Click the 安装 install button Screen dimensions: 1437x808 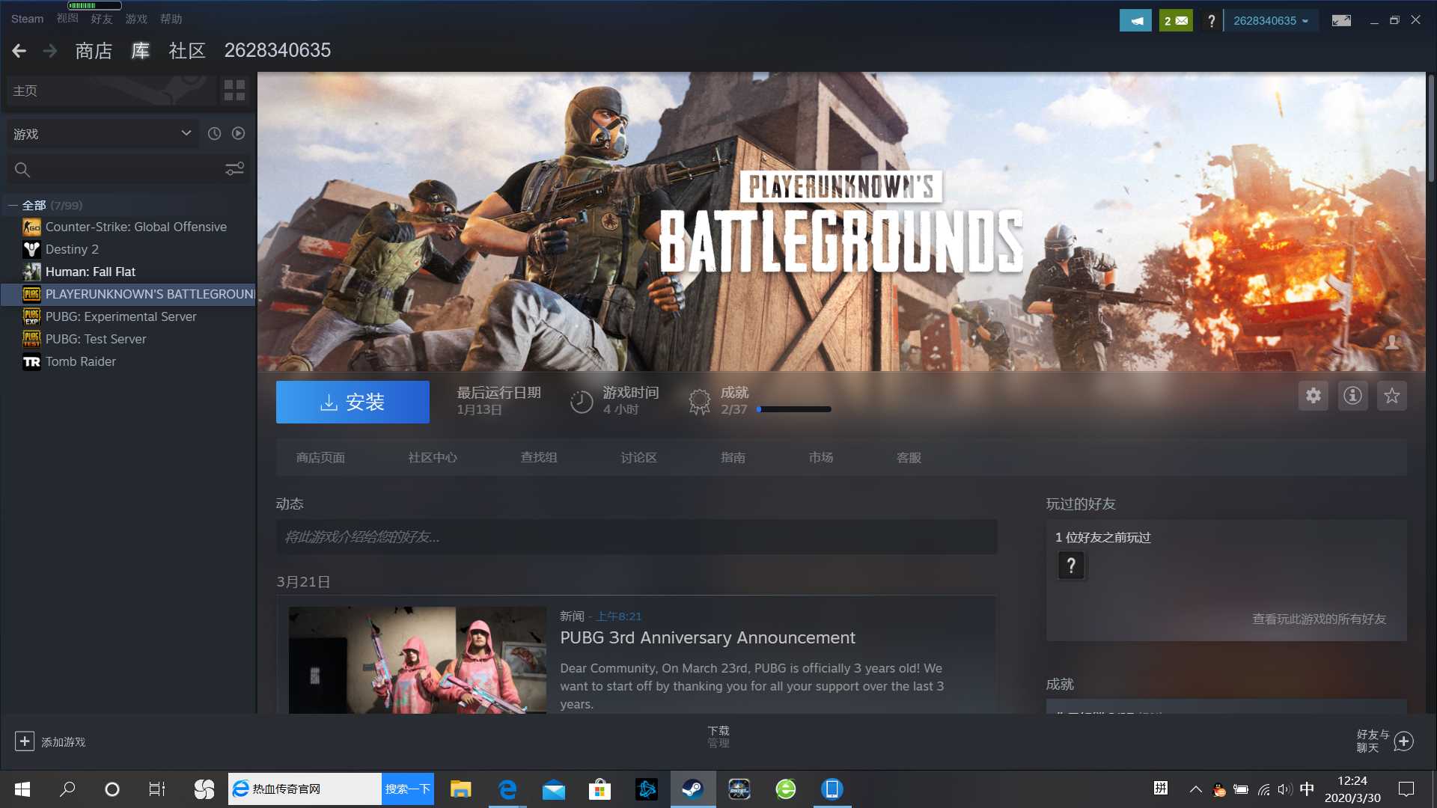[353, 402]
